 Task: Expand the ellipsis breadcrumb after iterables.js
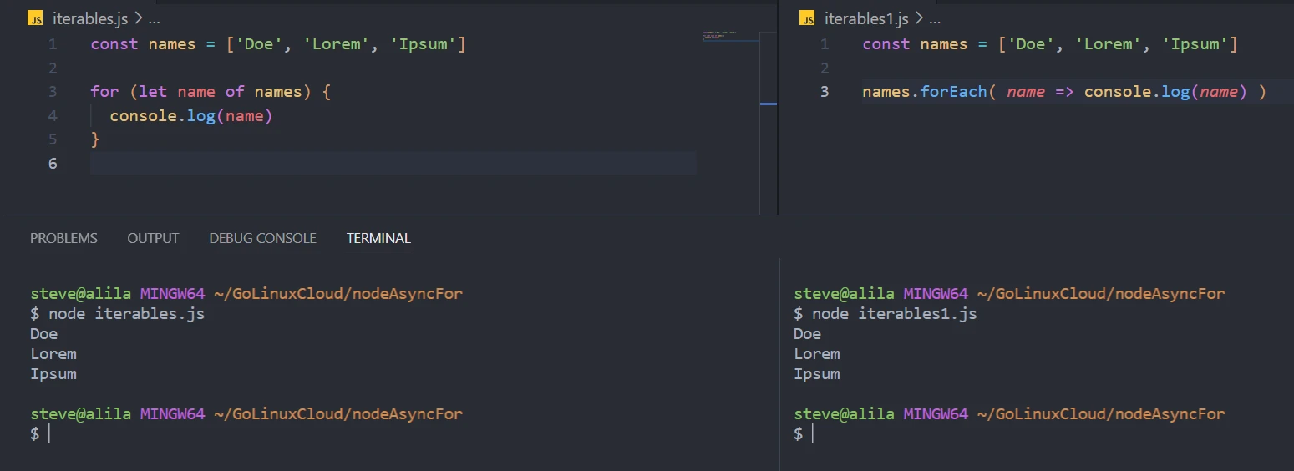[x=154, y=18]
